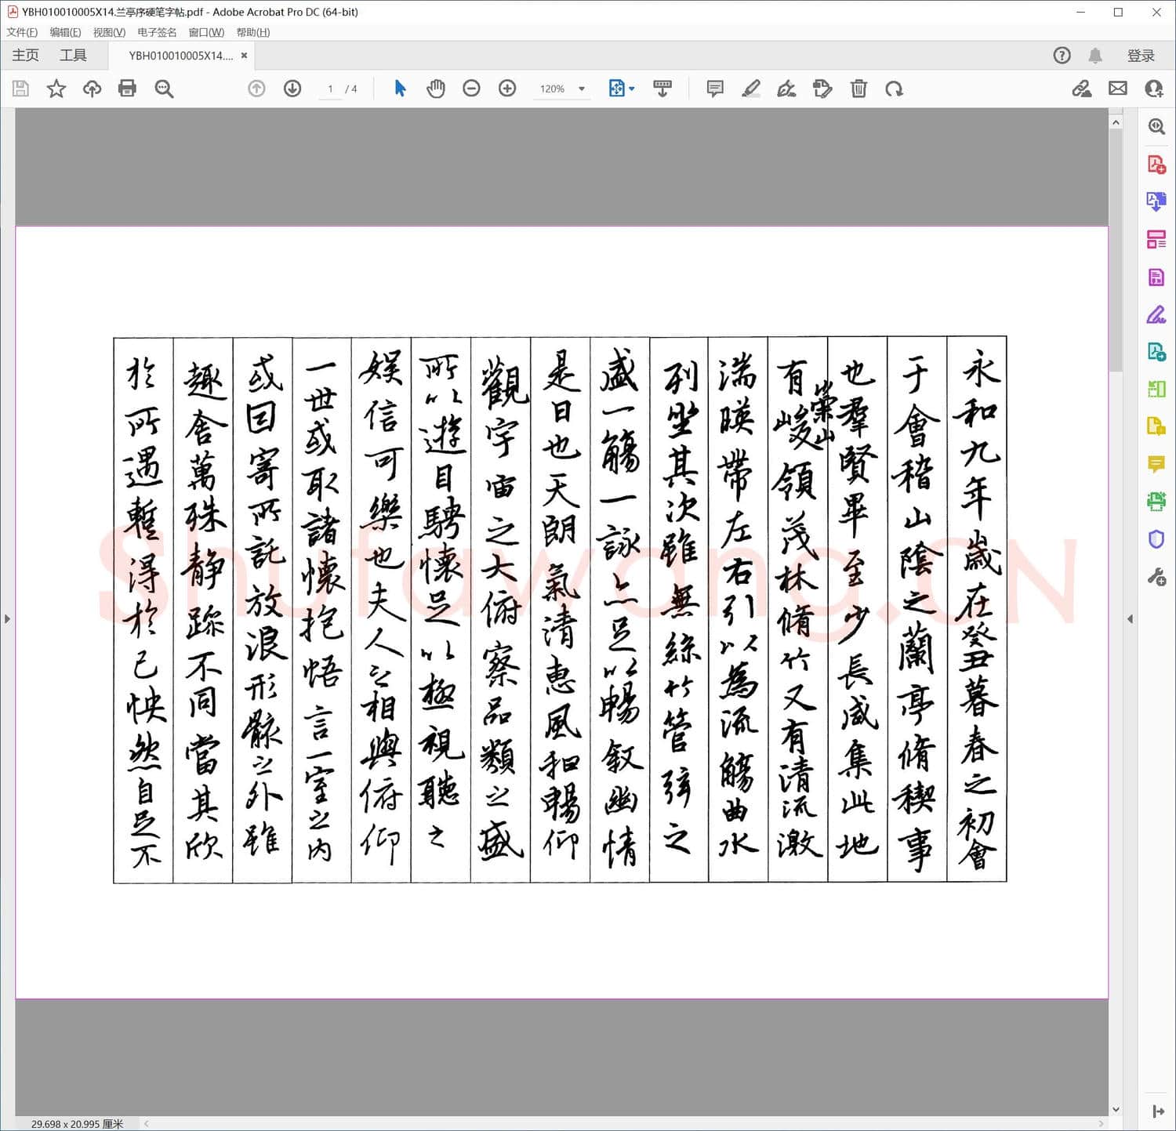Screen dimensions: 1176x1131
Task: Click the Save file icon
Action: [x=20, y=89]
